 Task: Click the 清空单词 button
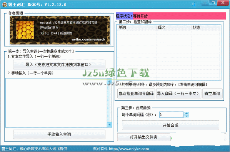(212, 93)
